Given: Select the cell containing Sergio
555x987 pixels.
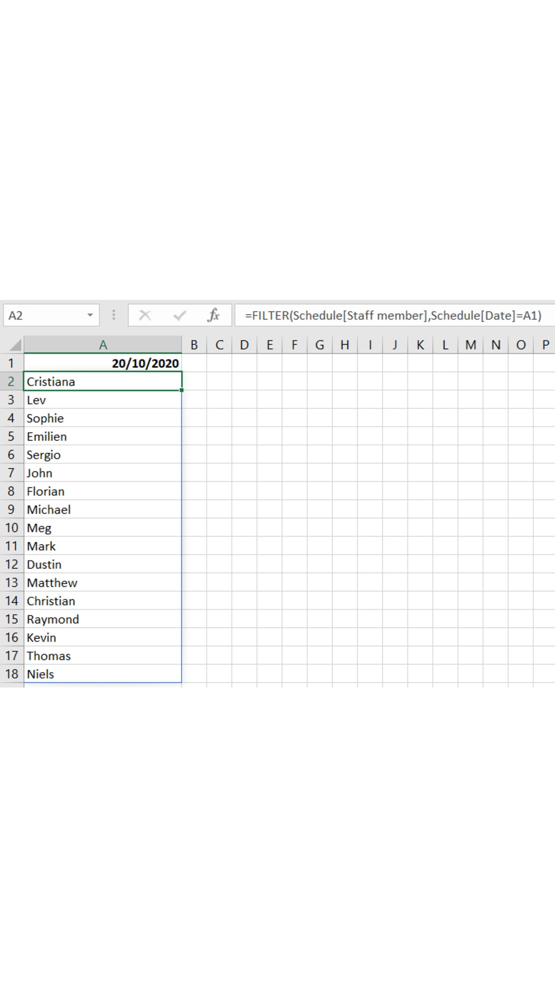Looking at the screenshot, I should [103, 455].
